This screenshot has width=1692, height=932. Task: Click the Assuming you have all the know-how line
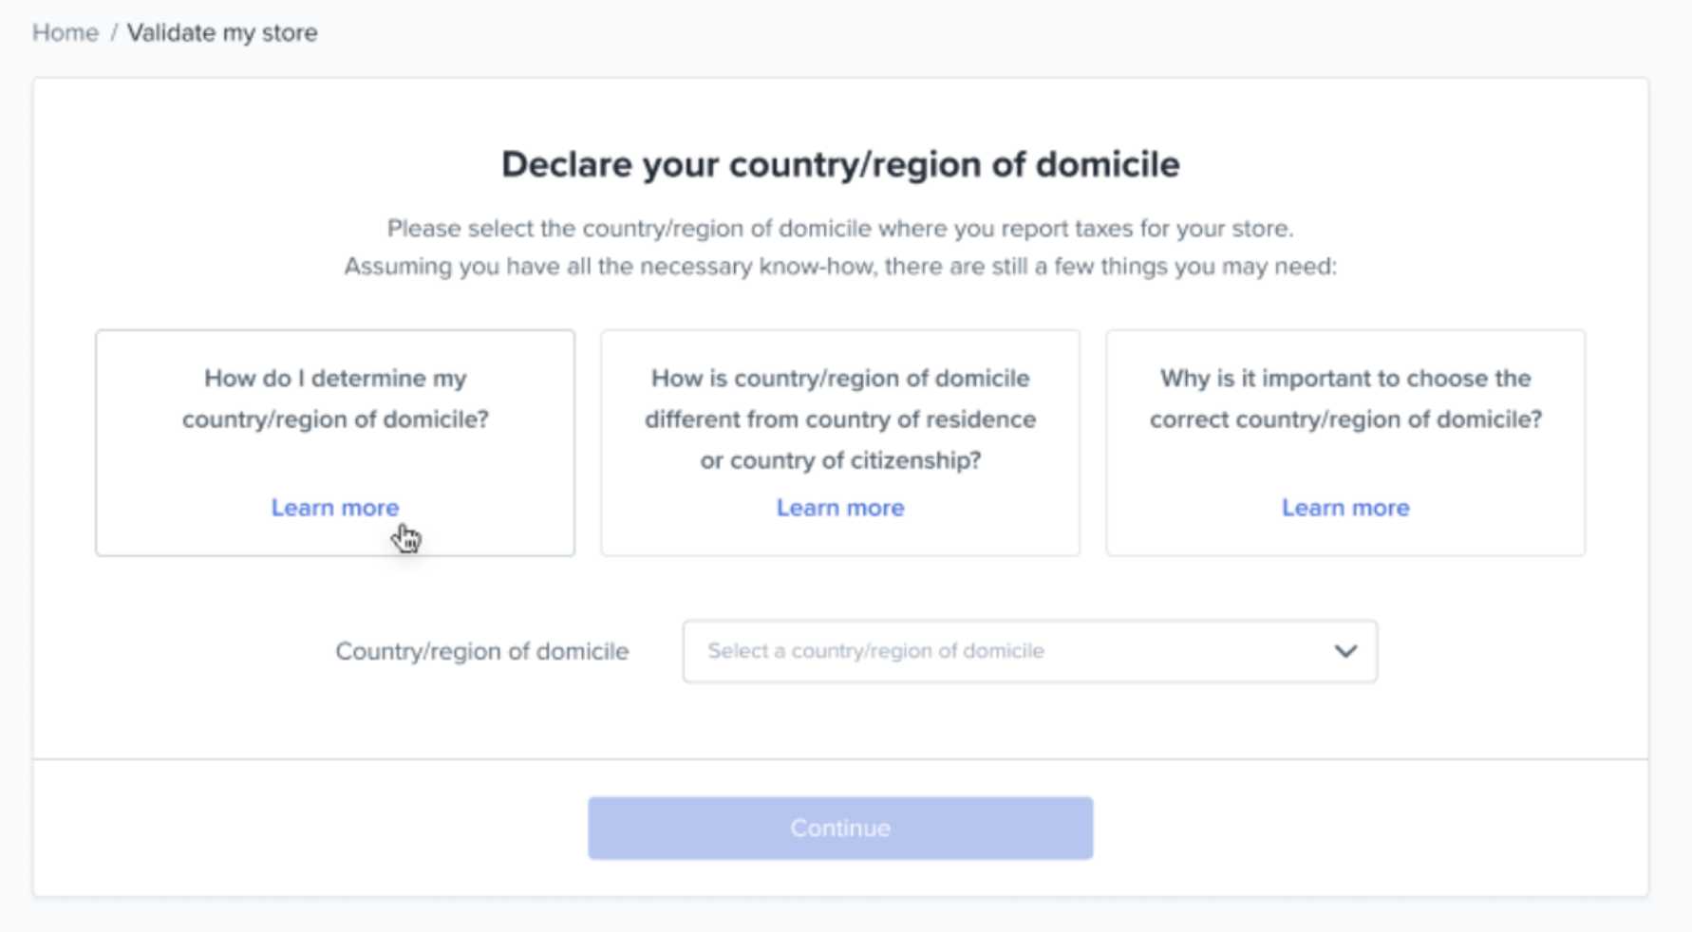tap(840, 267)
